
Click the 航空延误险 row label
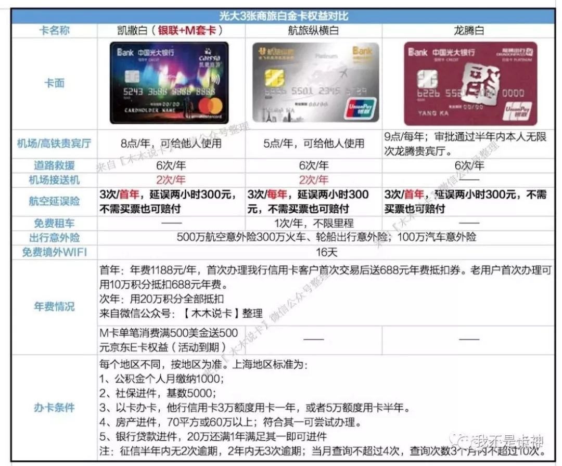(x=54, y=202)
